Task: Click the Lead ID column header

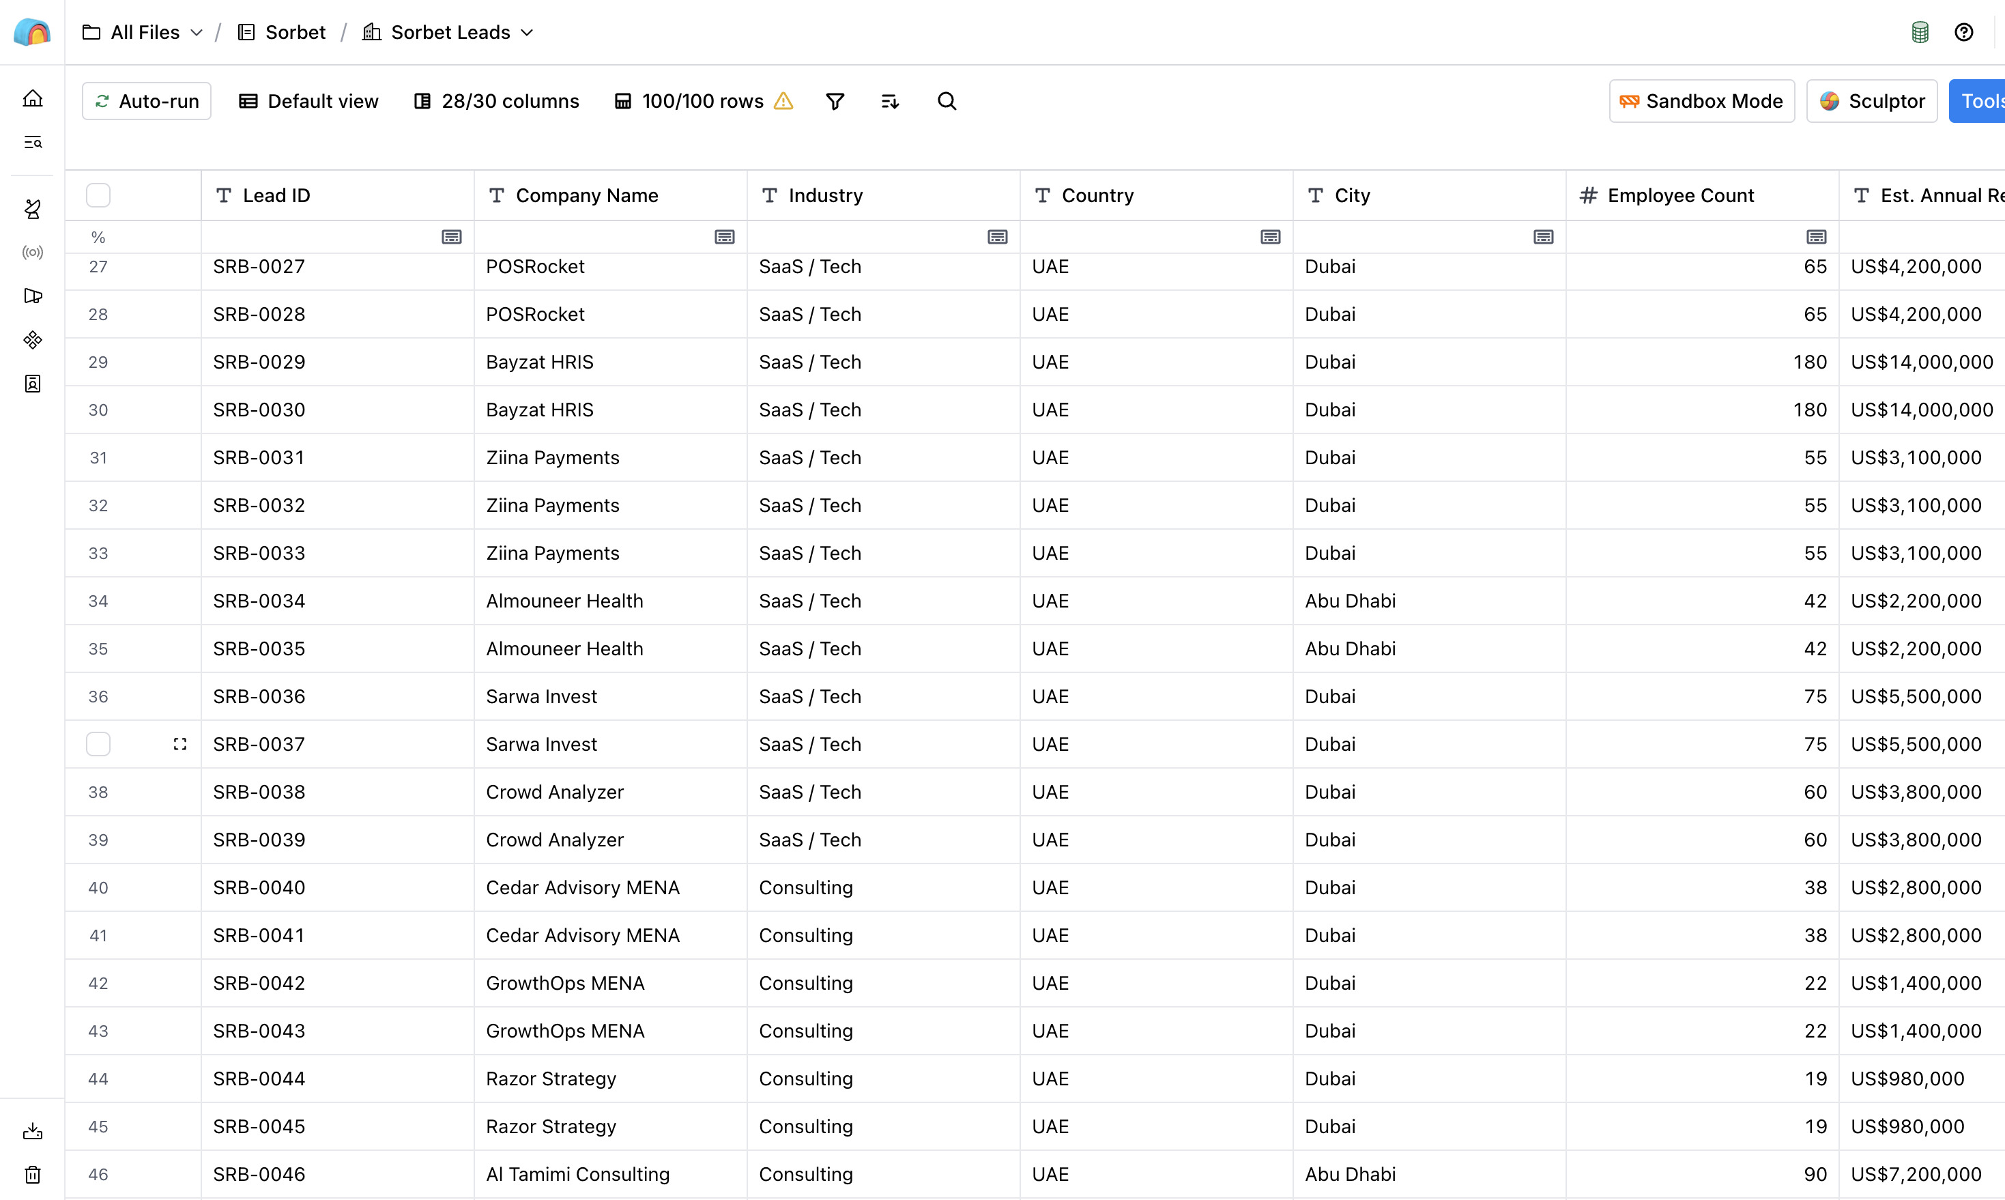Action: coord(337,195)
